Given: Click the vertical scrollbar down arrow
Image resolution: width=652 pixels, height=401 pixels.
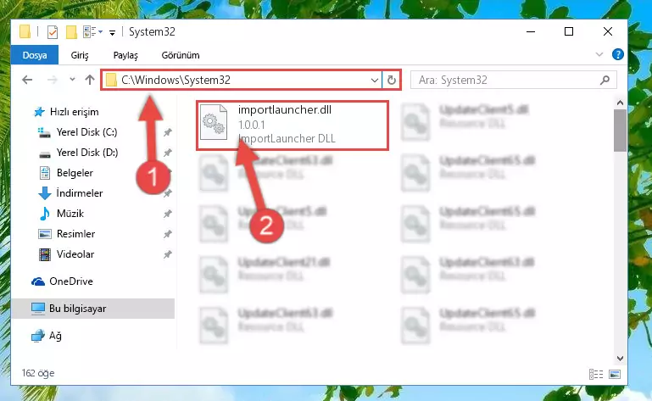Looking at the screenshot, I should click(620, 358).
